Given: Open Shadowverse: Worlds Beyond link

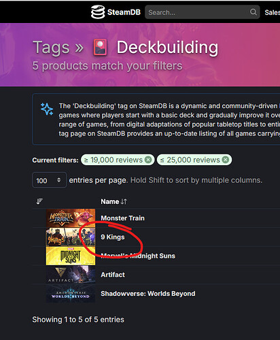Looking at the screenshot, I should tap(148, 294).
